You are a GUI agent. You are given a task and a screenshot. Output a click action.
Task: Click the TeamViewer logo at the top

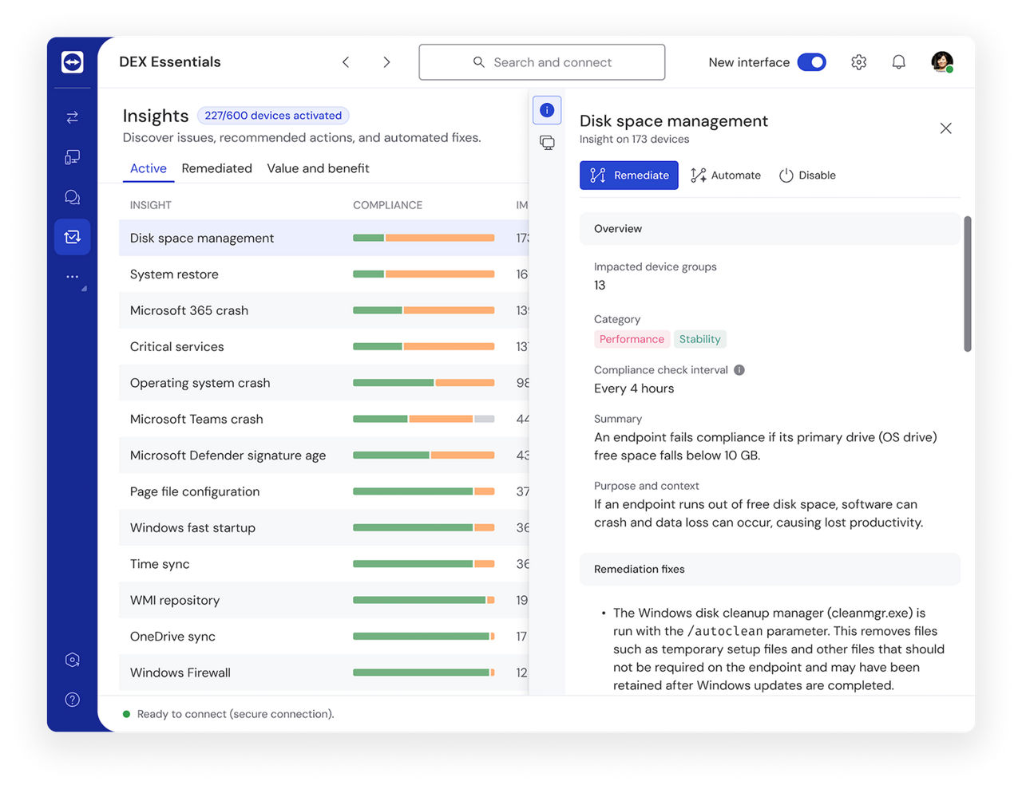click(x=72, y=61)
